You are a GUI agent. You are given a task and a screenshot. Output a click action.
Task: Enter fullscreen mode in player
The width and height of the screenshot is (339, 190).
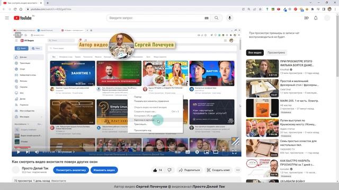[234, 152]
